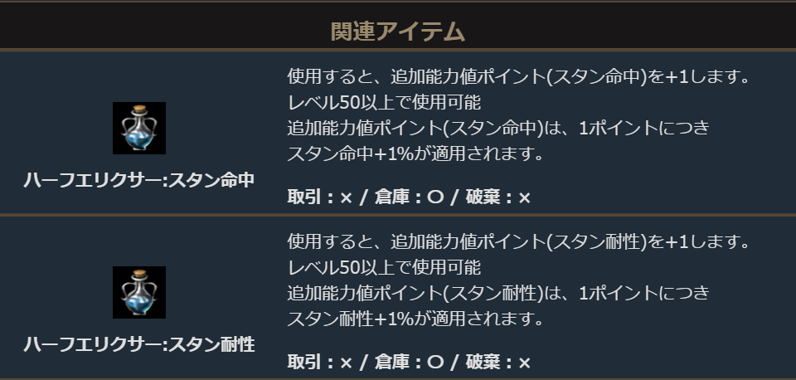
Task: Open the ハーフエリクサー:スタン耐性 item name
Action: (x=138, y=344)
